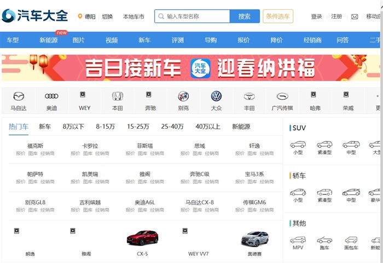The height and width of the screenshot is (263, 383).
Task: Open the 本地车市 link
Action: coord(134,16)
